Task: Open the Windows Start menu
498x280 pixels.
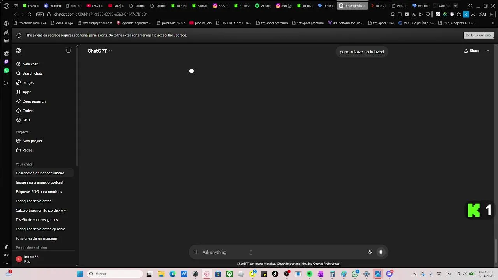Action: click(x=80, y=274)
